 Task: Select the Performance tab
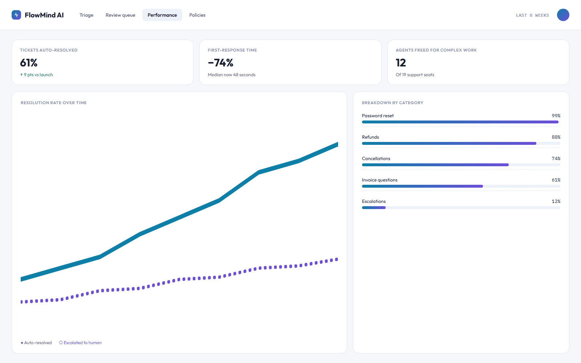pos(162,15)
